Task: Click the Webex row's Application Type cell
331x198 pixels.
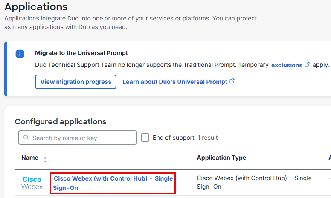Action: [254, 182]
